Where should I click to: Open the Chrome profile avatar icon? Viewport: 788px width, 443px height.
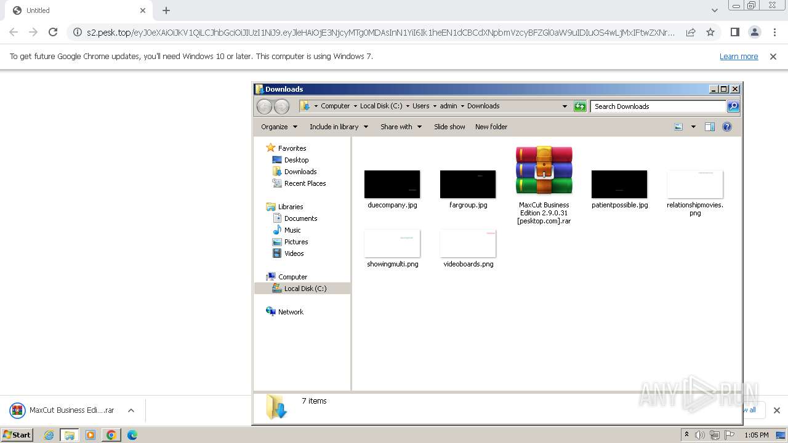click(x=755, y=32)
